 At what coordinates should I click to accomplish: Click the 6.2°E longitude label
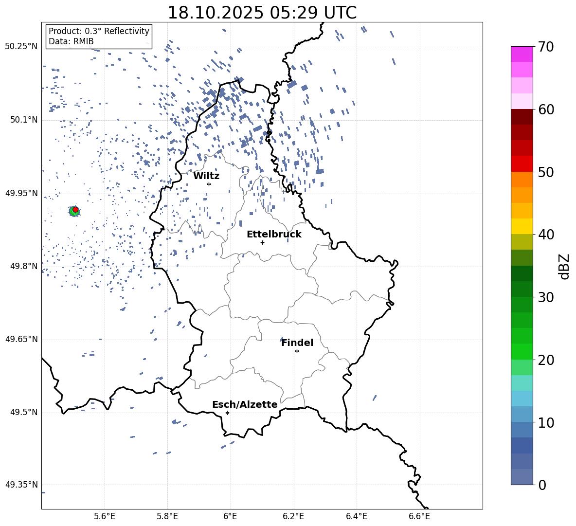[x=293, y=516]
